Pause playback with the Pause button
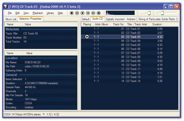The width and height of the screenshot is (184, 121). pos(77,13)
